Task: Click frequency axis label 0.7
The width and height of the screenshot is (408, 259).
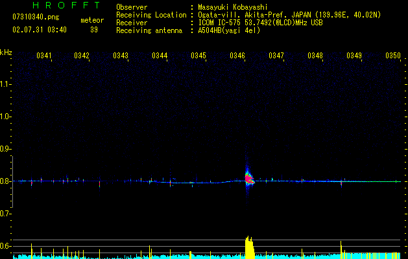Action: coord(5,214)
